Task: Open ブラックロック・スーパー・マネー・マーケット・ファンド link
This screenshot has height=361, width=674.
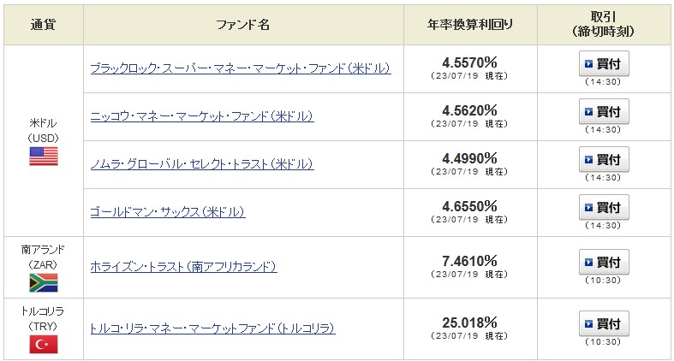Action: pyautogui.click(x=241, y=68)
